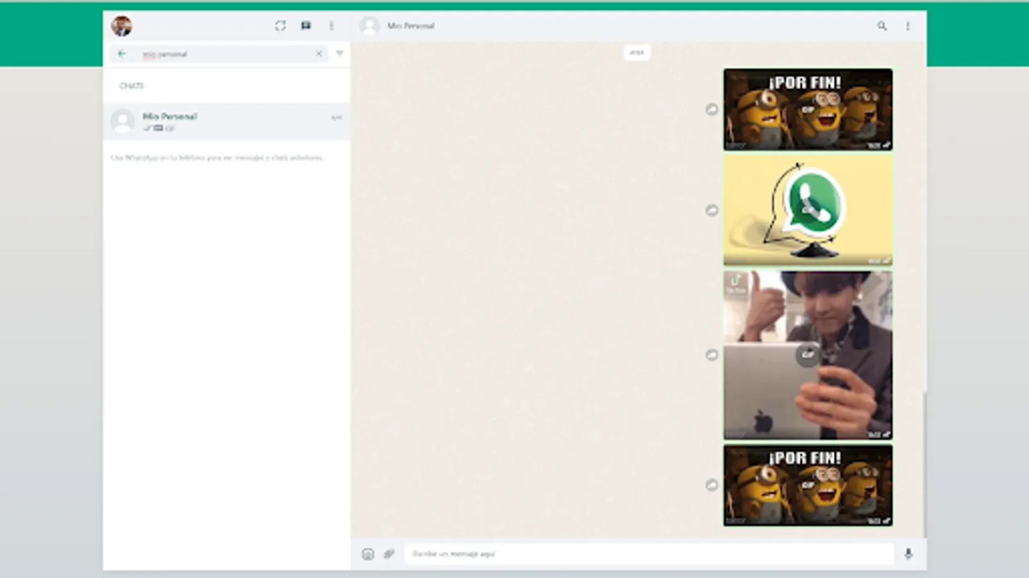Forward the thumbs-up tablet GIF

click(x=711, y=355)
